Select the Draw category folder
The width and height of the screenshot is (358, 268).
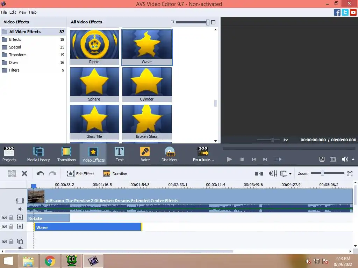pos(33,62)
